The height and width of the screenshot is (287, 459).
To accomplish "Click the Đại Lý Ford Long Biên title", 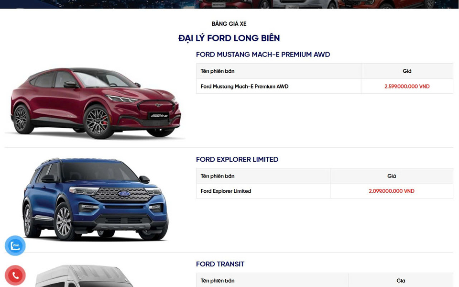I will point(229,38).
